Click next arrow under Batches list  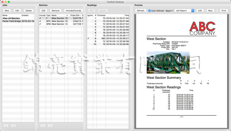point(50,126)
